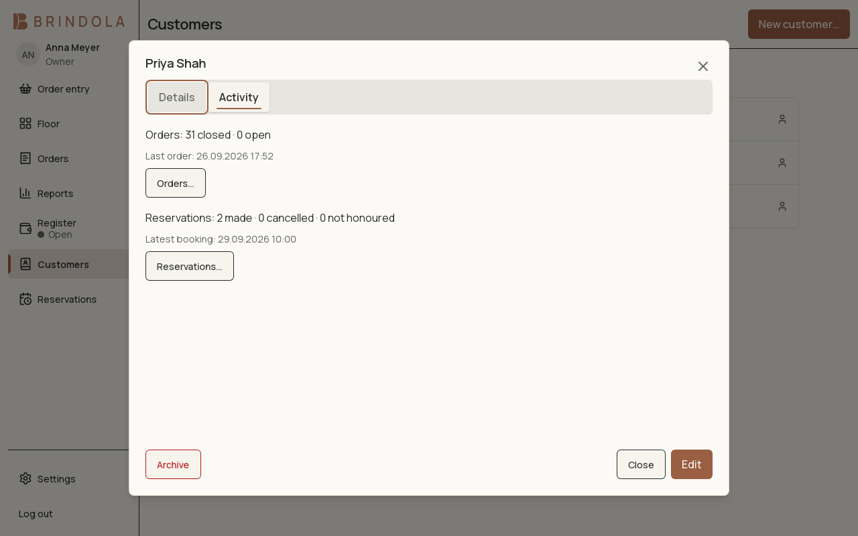Click the Brindola logo
The height and width of the screenshot is (536, 858).
(x=69, y=21)
